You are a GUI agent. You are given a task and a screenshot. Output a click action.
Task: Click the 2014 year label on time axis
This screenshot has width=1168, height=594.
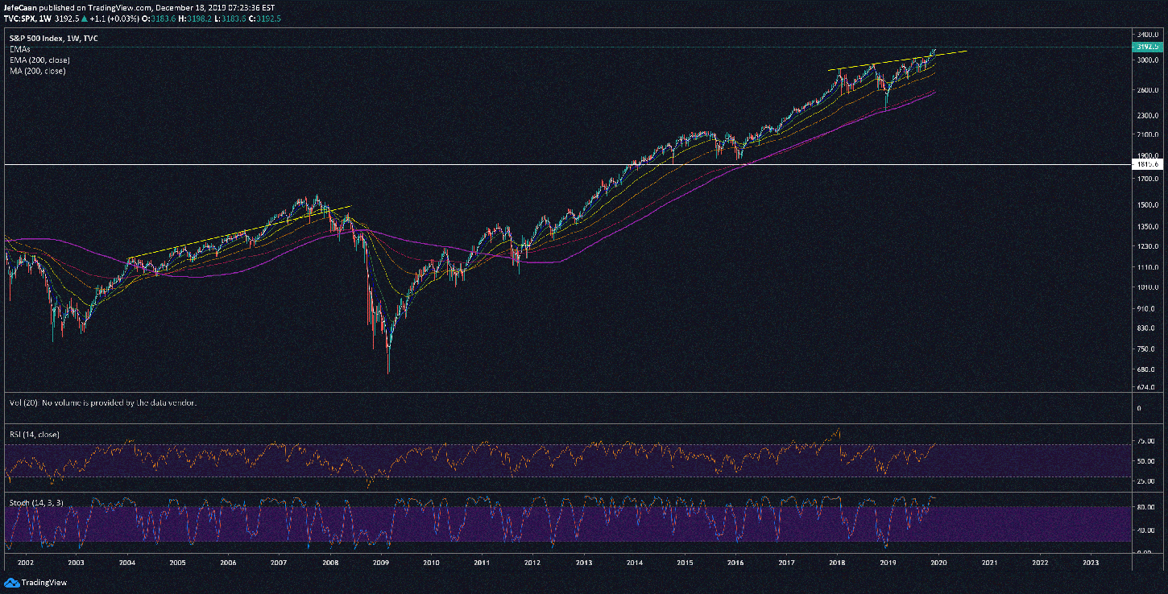pos(635,563)
